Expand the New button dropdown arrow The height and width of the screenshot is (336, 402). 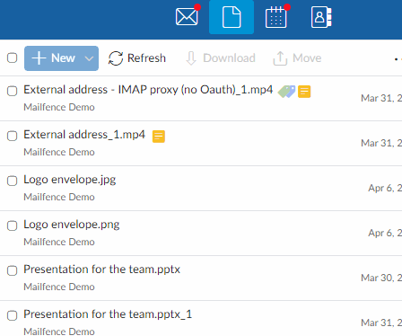(89, 58)
